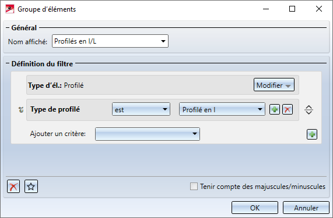Screen dimensions: 333x218
Task: Open the 'est' operator dropdown
Action: [141, 109]
